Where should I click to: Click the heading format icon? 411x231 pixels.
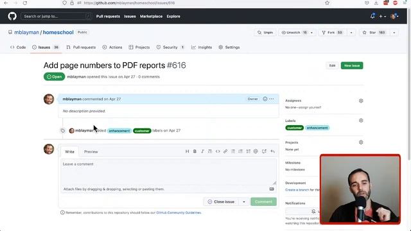pos(187,151)
